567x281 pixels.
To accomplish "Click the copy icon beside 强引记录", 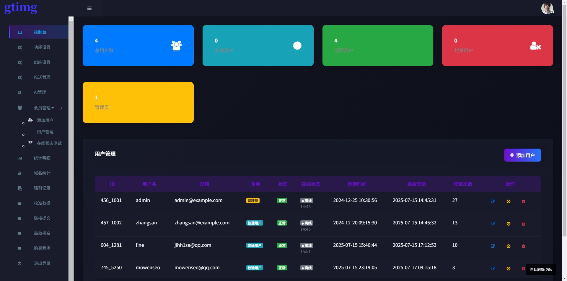I will [x=20, y=188].
